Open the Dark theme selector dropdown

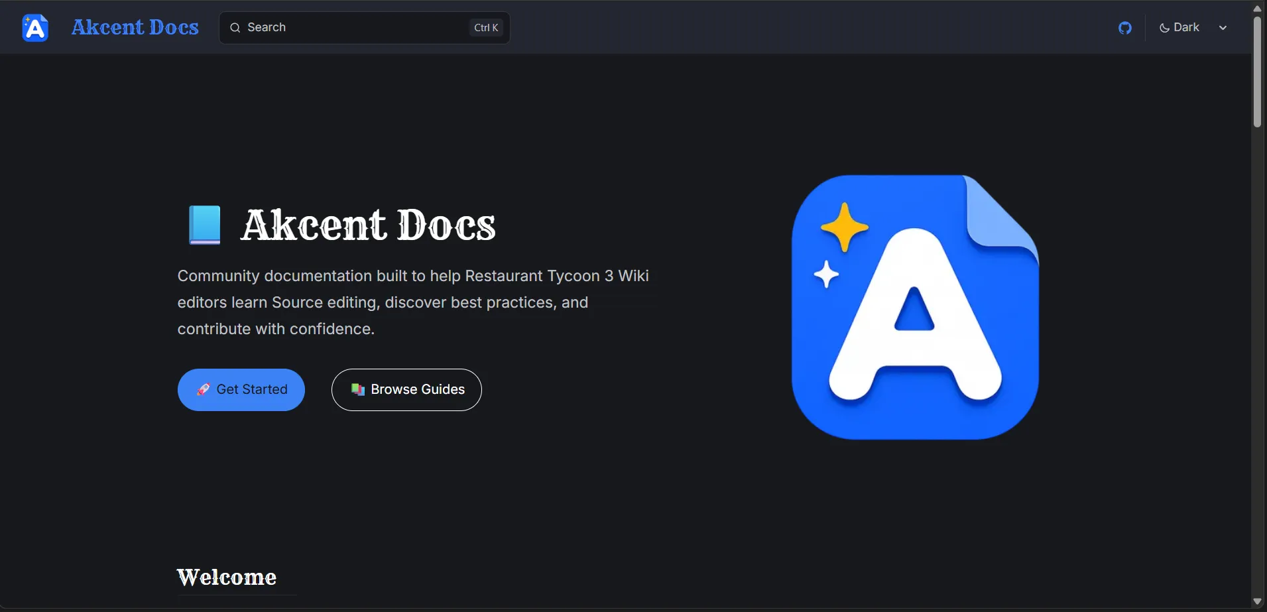click(1193, 28)
